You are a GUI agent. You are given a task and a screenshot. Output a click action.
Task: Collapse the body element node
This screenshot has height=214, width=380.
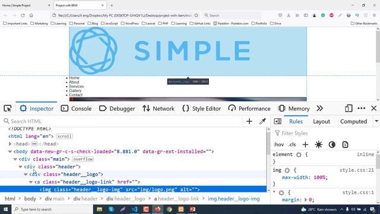pos(10,152)
